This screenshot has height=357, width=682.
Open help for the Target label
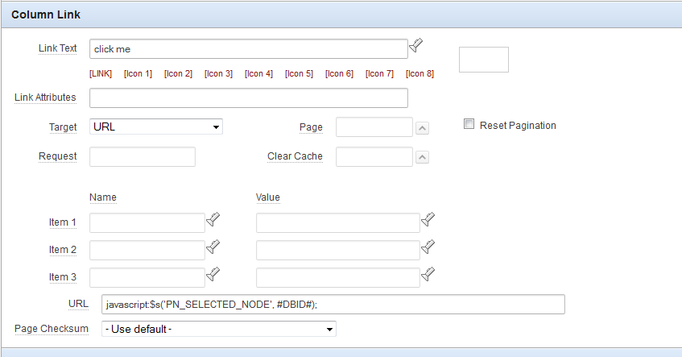pyautogui.click(x=63, y=127)
